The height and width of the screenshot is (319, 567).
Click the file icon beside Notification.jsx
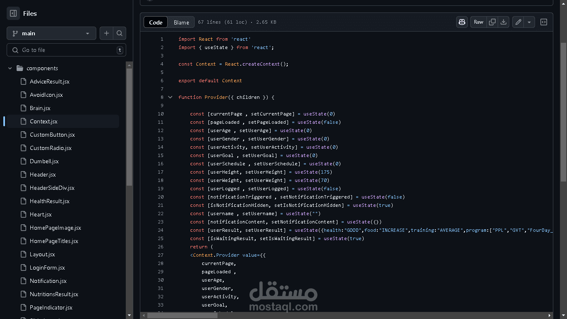(23, 281)
